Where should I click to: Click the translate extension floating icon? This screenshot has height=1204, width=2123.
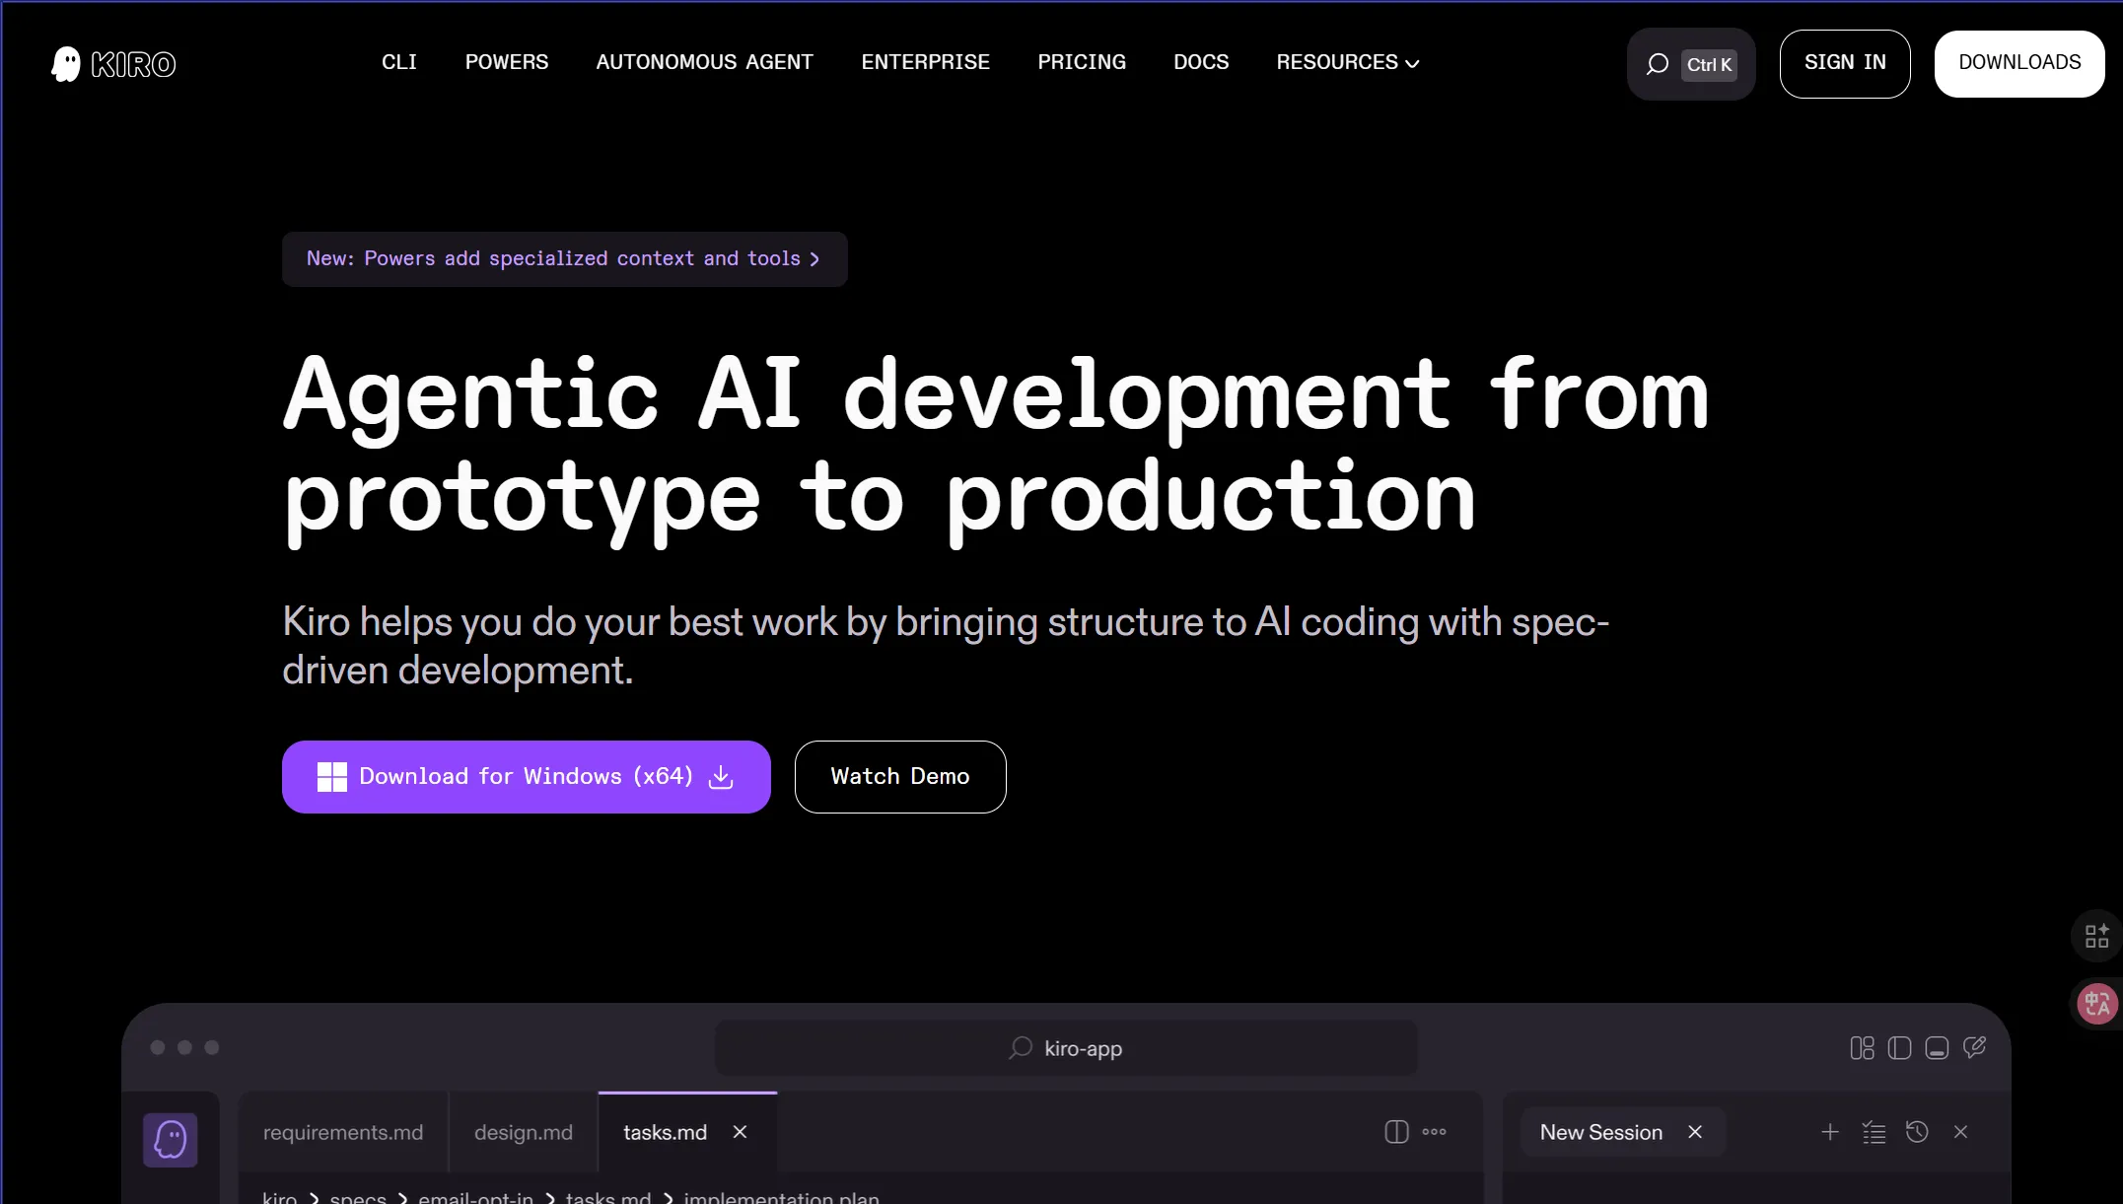click(2097, 1004)
